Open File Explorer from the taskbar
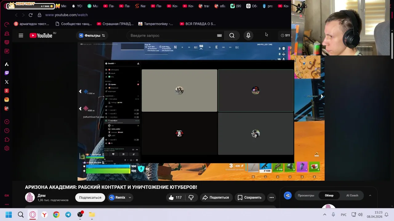 click(x=92, y=215)
